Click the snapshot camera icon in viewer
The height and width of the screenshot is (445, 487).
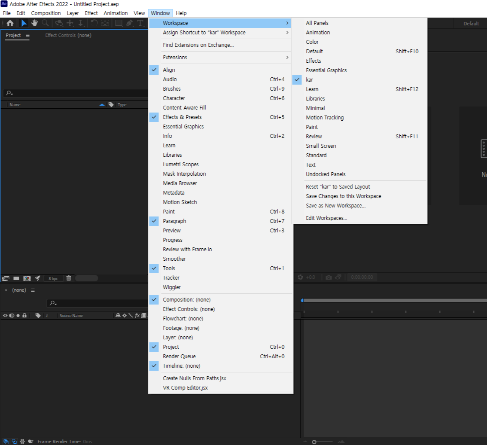[329, 277]
